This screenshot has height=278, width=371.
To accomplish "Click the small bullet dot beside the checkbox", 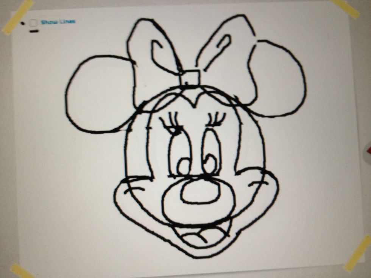I will click(x=23, y=23).
